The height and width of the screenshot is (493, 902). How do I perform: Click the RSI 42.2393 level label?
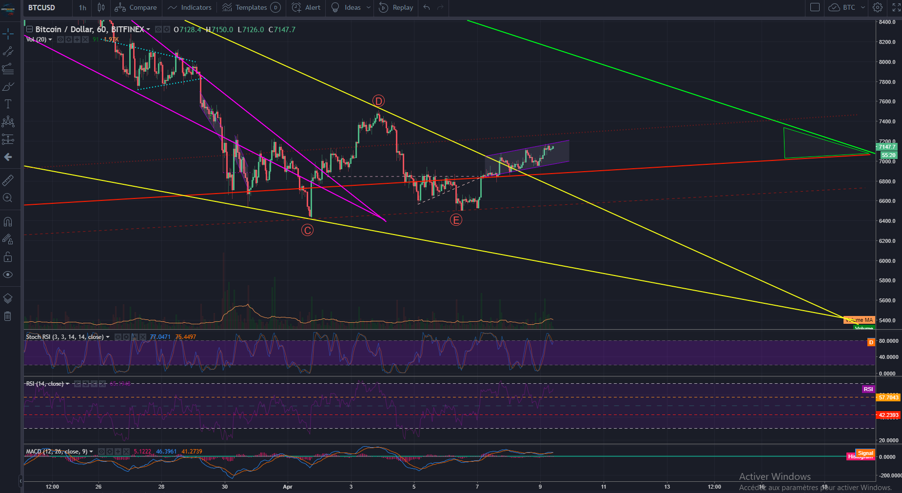(x=888, y=415)
